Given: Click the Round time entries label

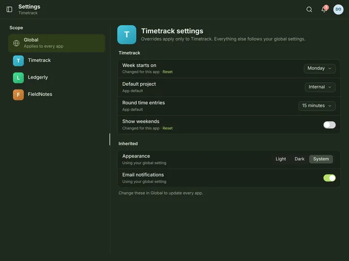Looking at the screenshot, I should tap(143, 103).
